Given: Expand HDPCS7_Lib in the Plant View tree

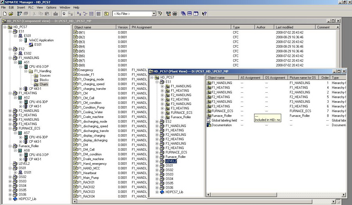Looking at the screenshot, I should pos(157,192).
